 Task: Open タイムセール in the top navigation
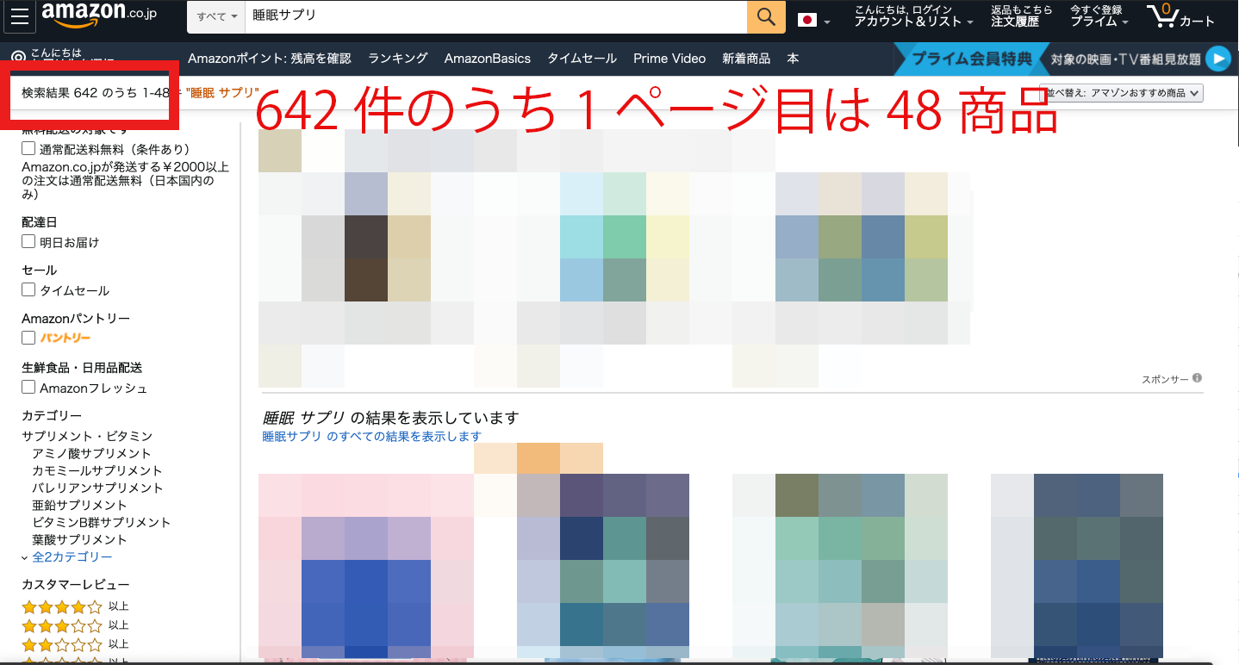tap(582, 59)
